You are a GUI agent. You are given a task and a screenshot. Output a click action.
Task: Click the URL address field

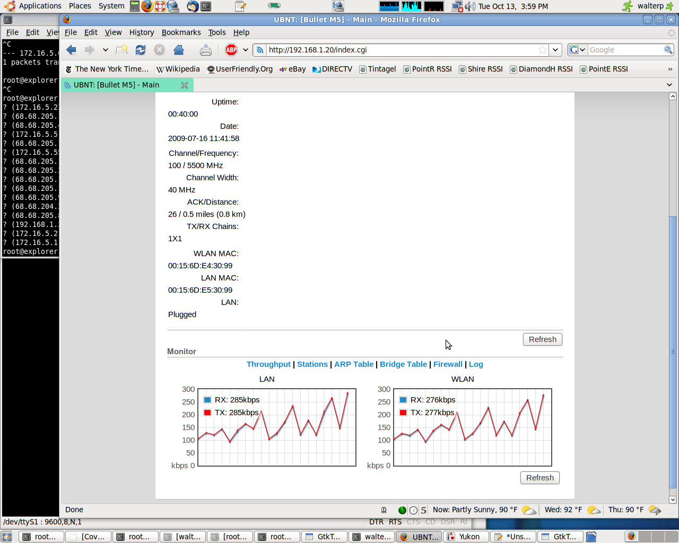(402, 50)
